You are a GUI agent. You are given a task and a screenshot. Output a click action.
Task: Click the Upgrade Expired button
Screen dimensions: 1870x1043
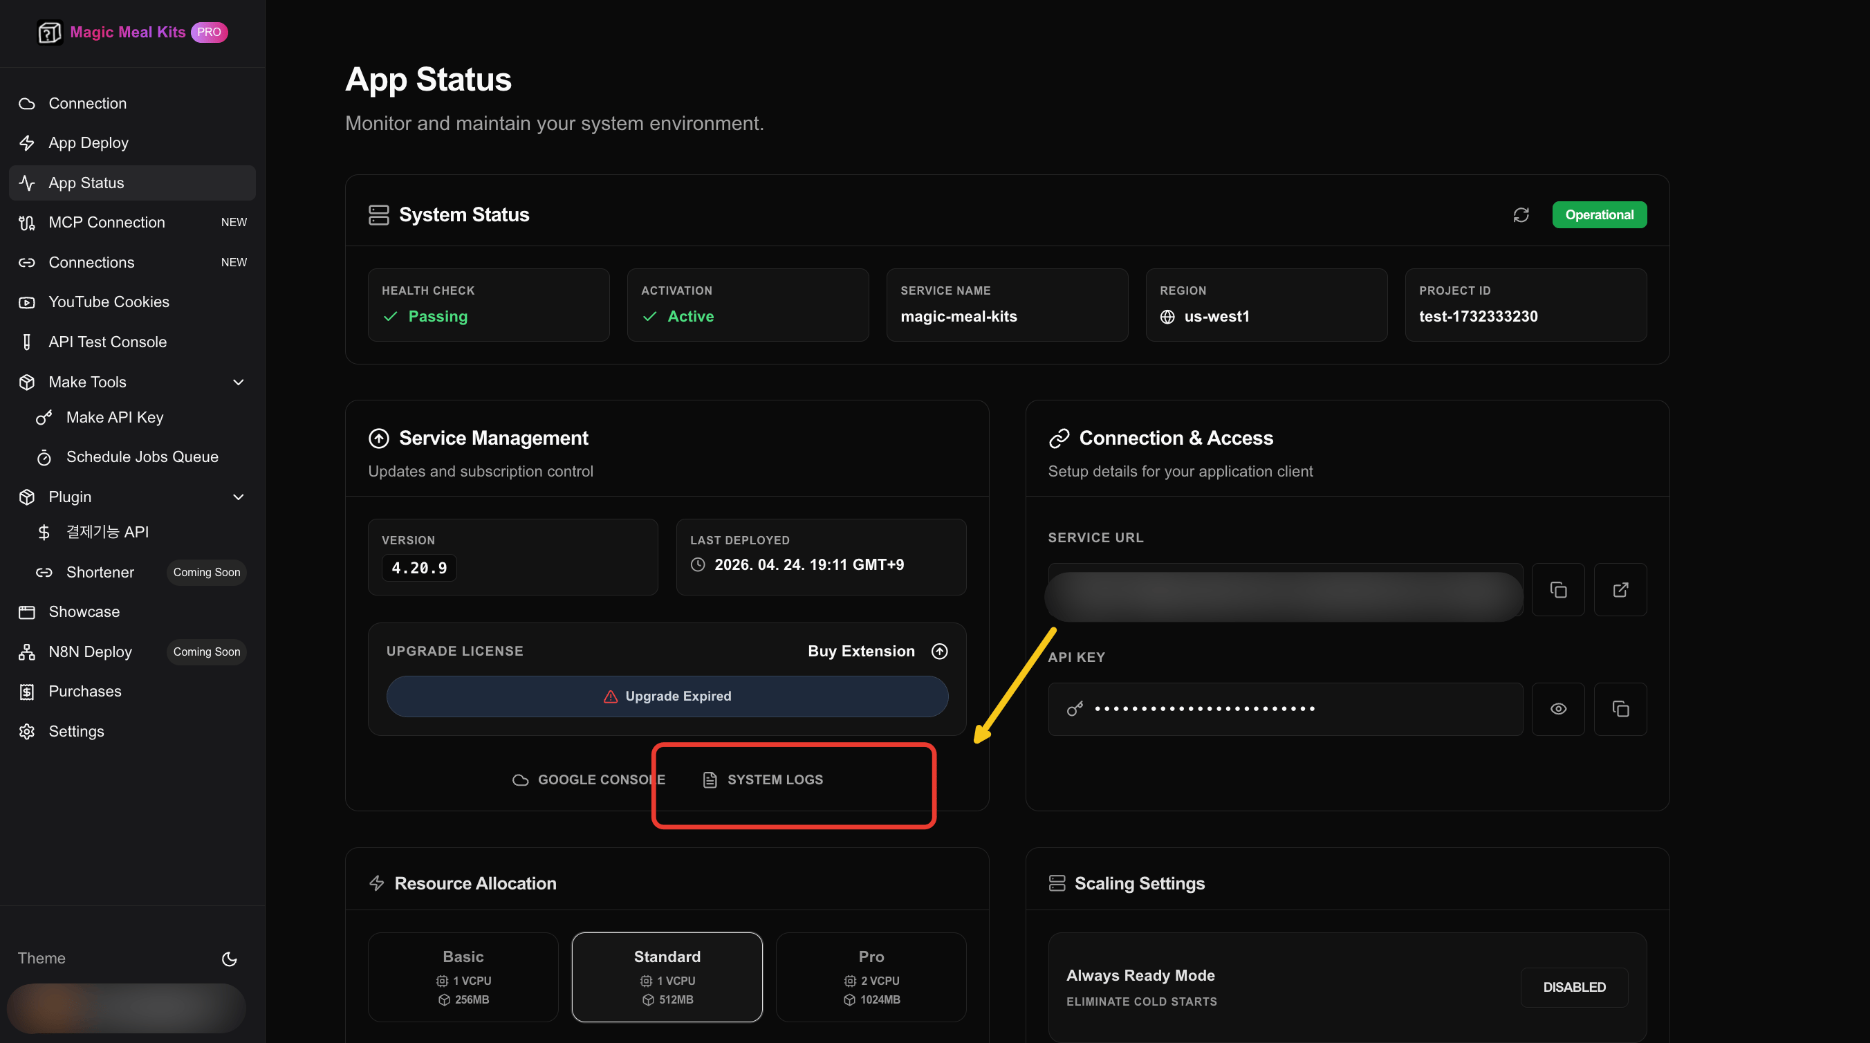coord(667,696)
